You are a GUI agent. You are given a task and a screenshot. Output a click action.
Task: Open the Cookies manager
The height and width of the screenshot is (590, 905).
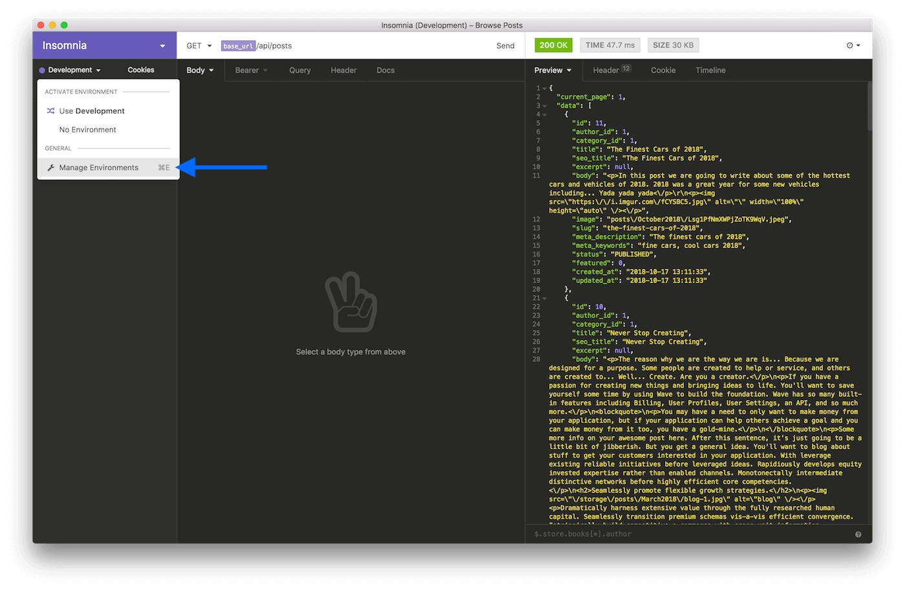[x=141, y=70]
